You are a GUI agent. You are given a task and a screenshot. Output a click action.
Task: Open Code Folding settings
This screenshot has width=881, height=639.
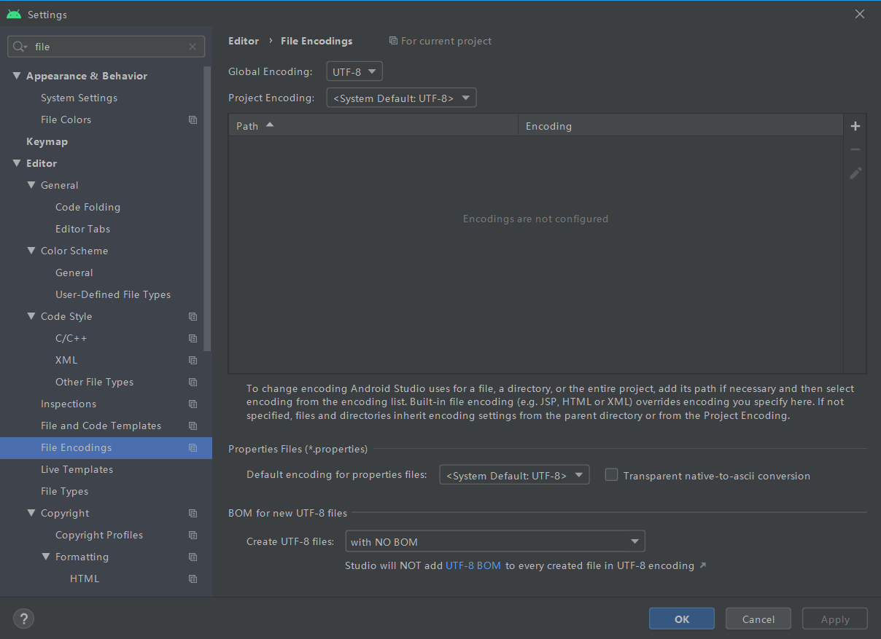88,207
